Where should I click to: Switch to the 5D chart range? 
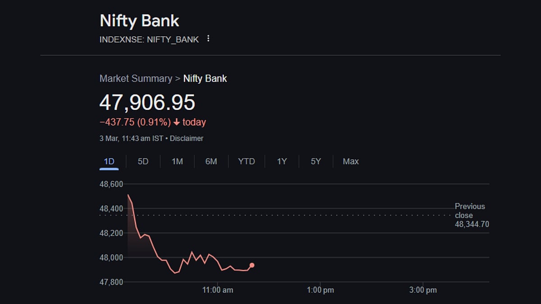coord(143,161)
